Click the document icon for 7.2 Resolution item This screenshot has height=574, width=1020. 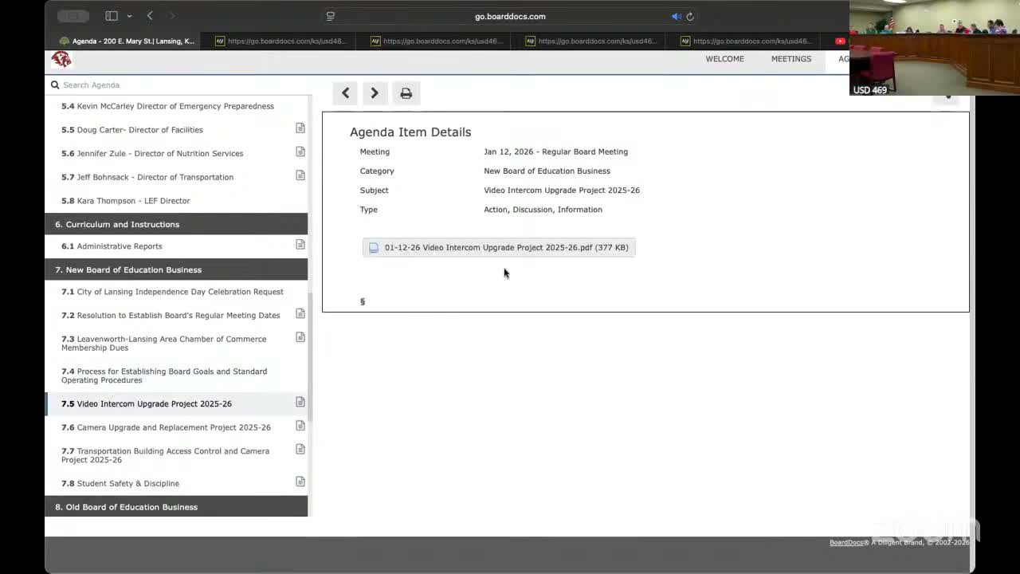point(300,314)
